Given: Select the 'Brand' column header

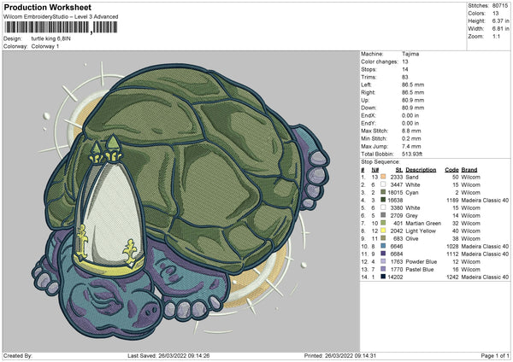Looking at the screenshot, I should (x=469, y=170).
